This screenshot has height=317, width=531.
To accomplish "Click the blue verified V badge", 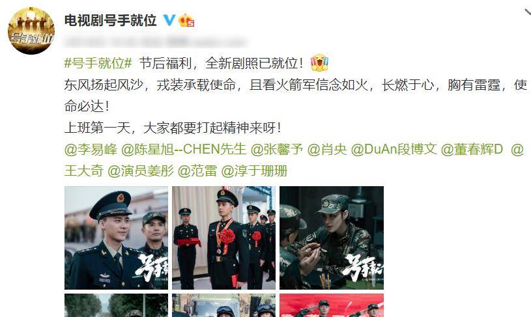I will 169,20.
